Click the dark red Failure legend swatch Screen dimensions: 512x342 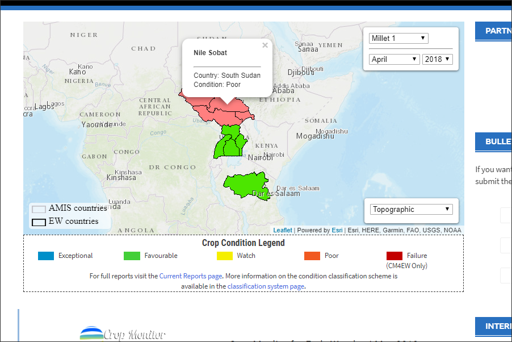395,256
